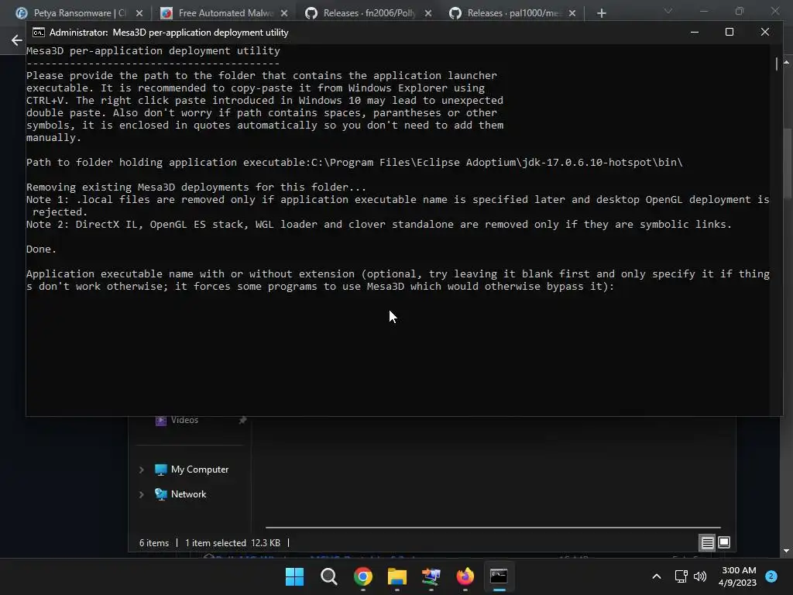This screenshot has width=793, height=595.
Task: Maximize the Mesa3D deployment utility window
Action: pos(729,32)
